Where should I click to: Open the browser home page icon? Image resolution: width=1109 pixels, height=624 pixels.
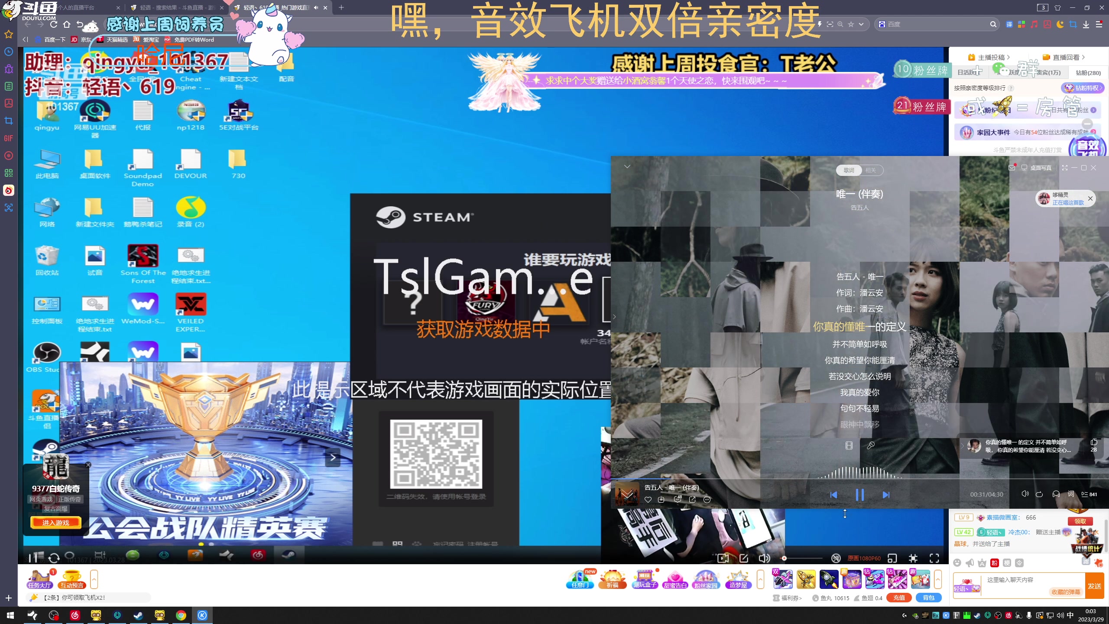[67, 24]
